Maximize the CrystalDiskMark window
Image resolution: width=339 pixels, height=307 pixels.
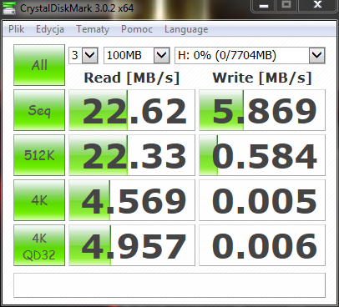point(286,6)
